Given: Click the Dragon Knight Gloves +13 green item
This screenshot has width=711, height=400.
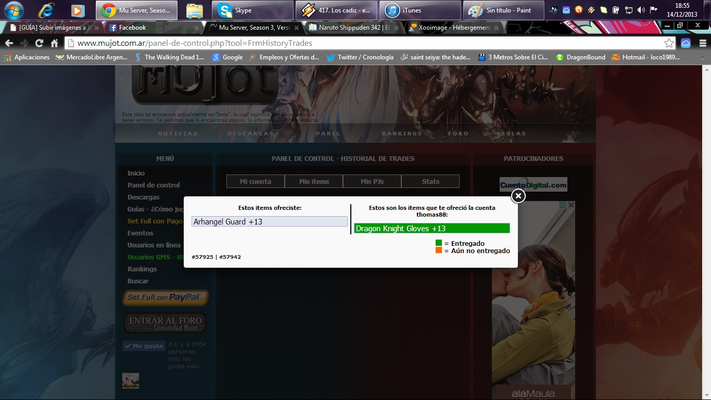Looking at the screenshot, I should tap(431, 228).
